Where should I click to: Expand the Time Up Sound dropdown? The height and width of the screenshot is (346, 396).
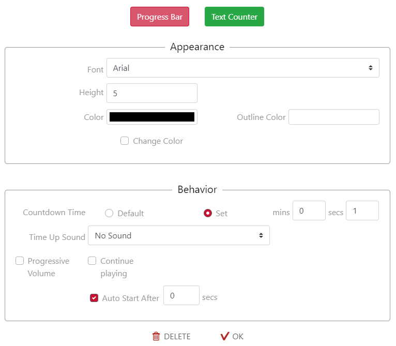pos(178,236)
